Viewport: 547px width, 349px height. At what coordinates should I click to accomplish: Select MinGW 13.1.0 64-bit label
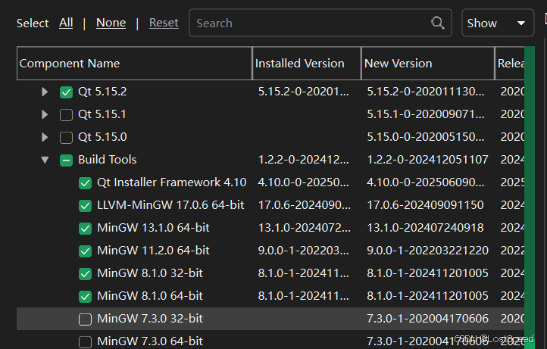point(153,228)
